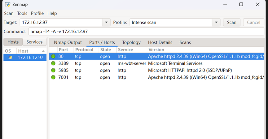268x139 pixels.
Task: Click the tcp protocol cell for port 7001
Action: coord(78,77)
